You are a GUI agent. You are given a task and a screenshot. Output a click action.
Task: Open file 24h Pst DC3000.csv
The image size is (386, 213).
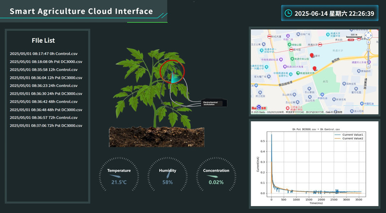tap(46, 94)
